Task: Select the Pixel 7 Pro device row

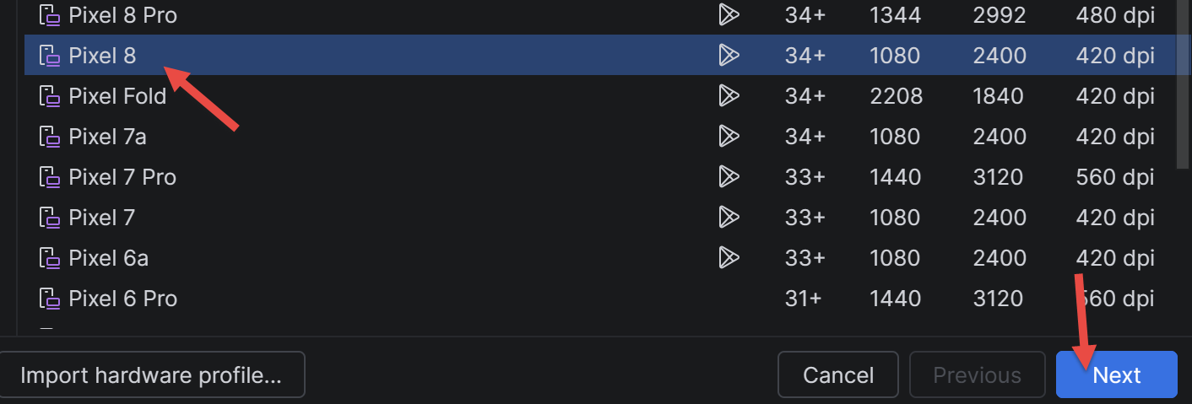Action: [599, 177]
